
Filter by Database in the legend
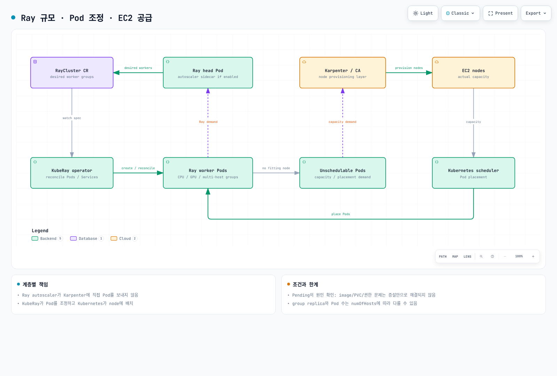87,238
